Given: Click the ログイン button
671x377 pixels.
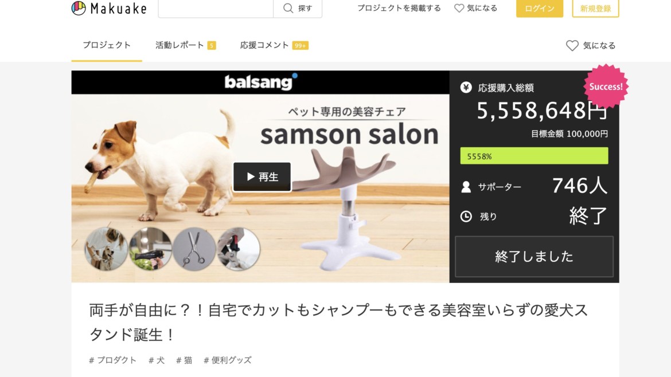Looking at the screenshot, I should [539, 8].
